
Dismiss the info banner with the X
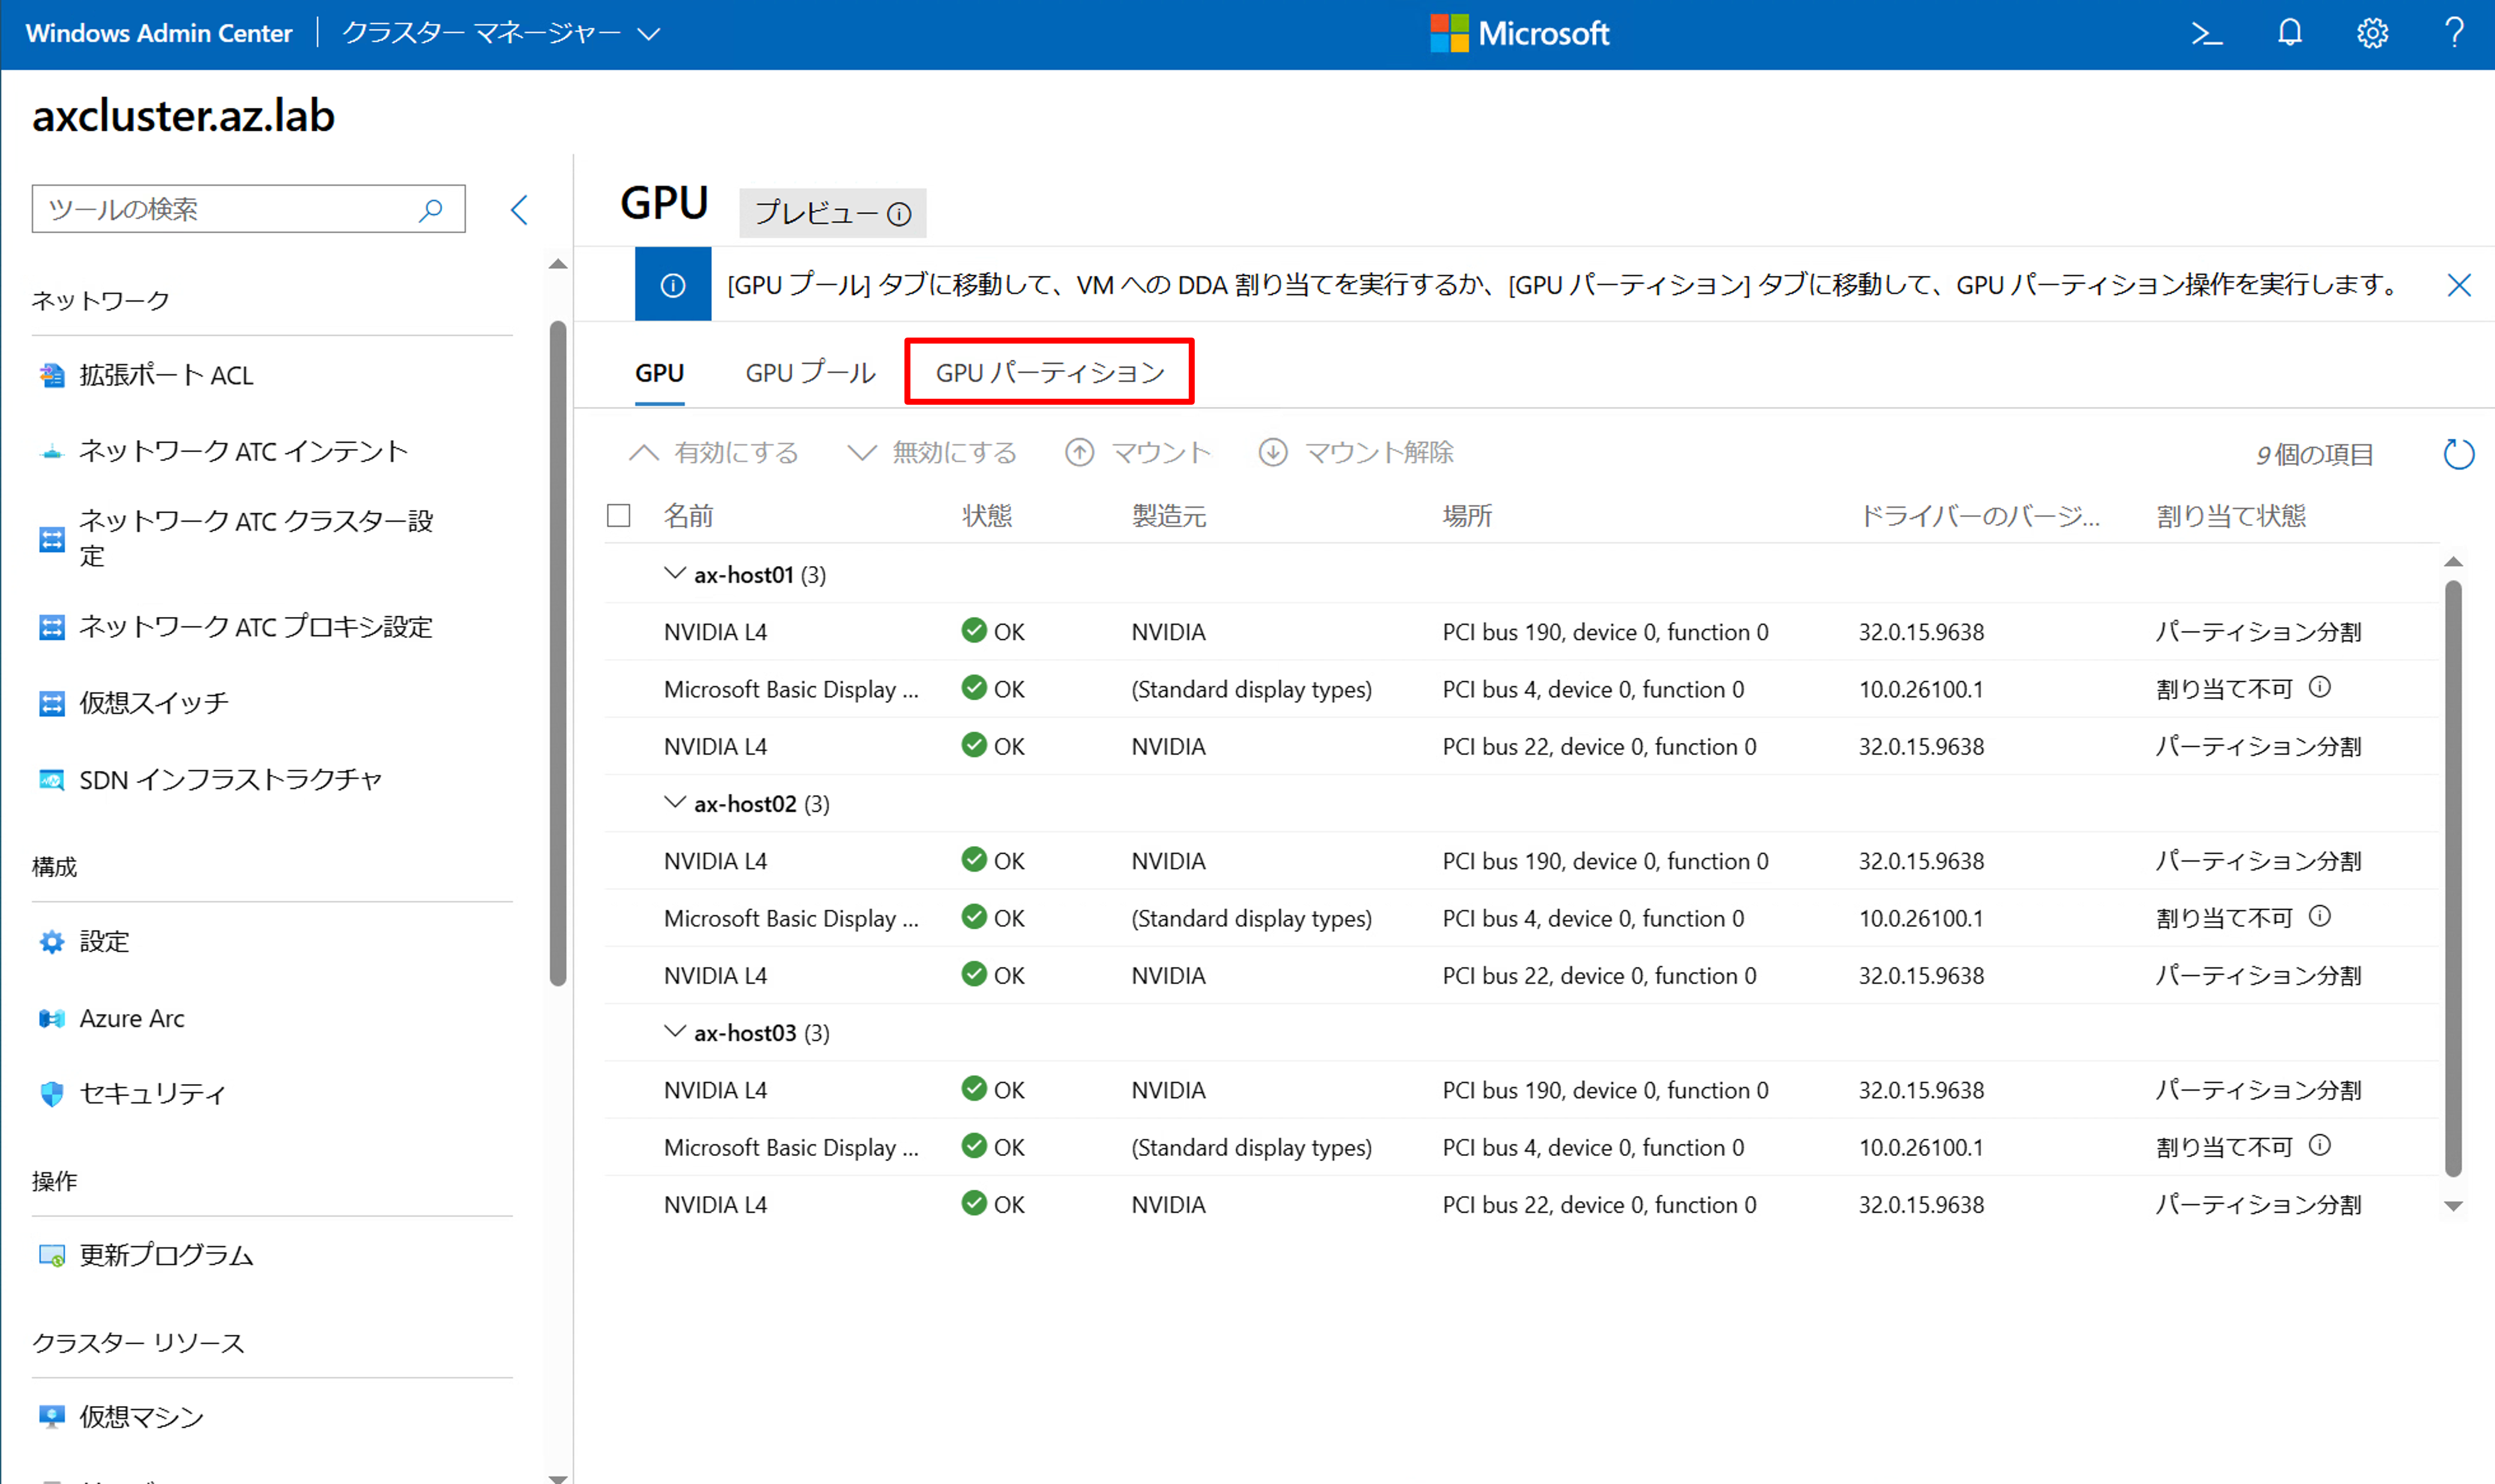pyautogui.click(x=2459, y=285)
